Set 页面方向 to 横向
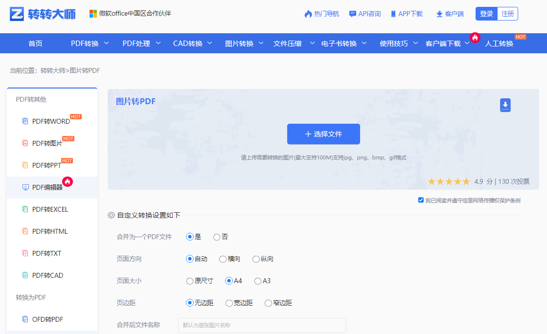The image size is (547, 334). [223, 259]
